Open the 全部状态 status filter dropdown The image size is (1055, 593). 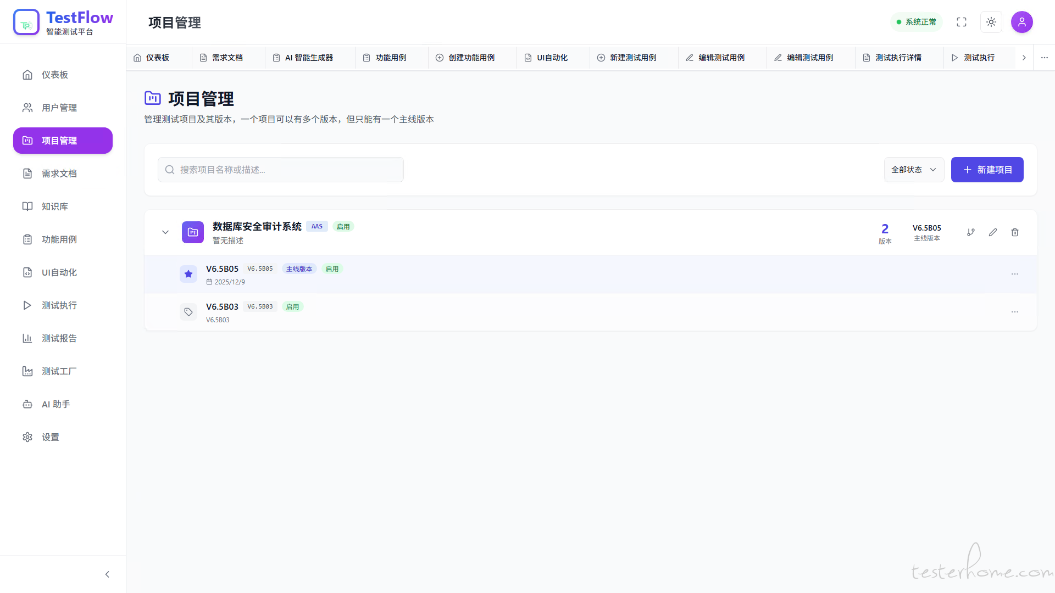(x=914, y=170)
